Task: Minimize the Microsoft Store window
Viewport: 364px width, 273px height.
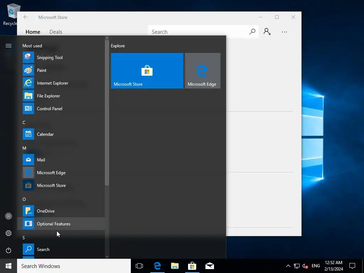Action: coord(261,17)
